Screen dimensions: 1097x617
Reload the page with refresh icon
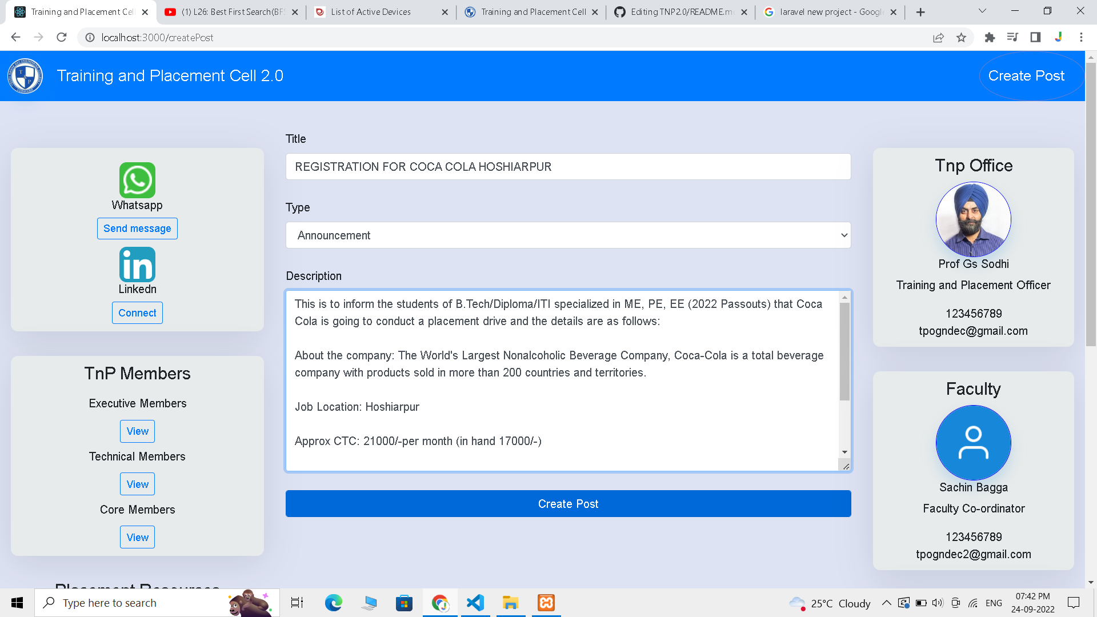coord(62,38)
